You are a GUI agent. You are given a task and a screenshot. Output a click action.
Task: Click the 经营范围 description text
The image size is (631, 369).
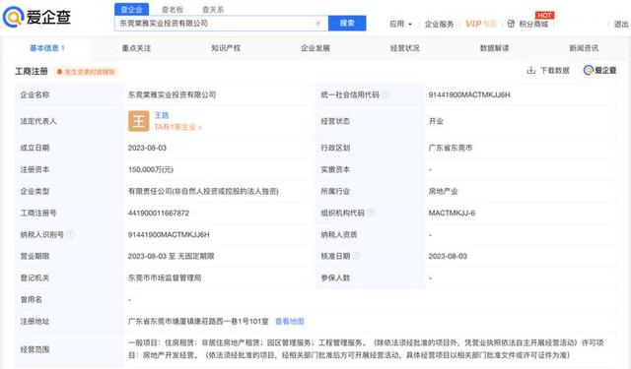pyautogui.click(x=366, y=349)
